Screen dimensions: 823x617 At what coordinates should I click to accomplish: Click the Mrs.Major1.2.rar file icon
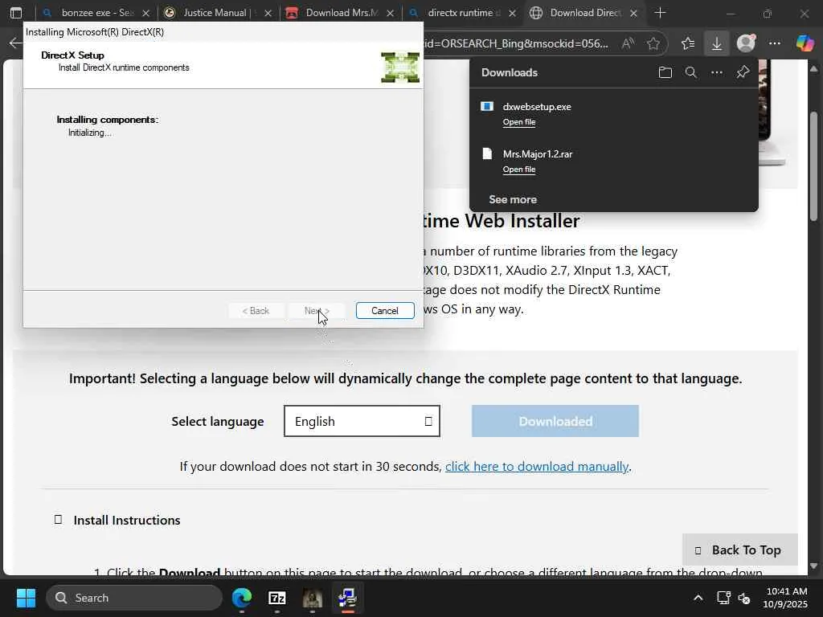(487, 153)
